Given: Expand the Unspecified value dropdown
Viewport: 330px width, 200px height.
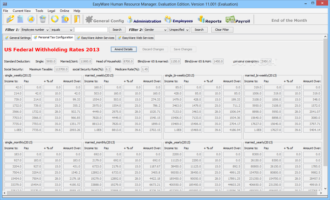Looking at the screenshot, I should tap(179, 30).
